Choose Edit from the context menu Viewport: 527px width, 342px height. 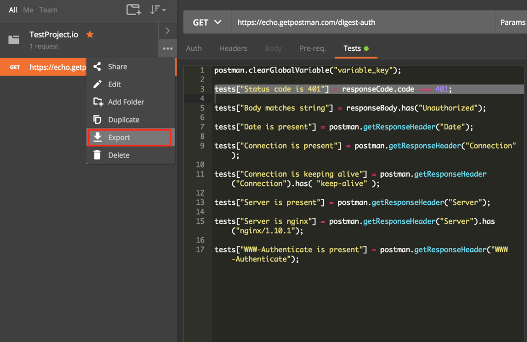click(131, 84)
